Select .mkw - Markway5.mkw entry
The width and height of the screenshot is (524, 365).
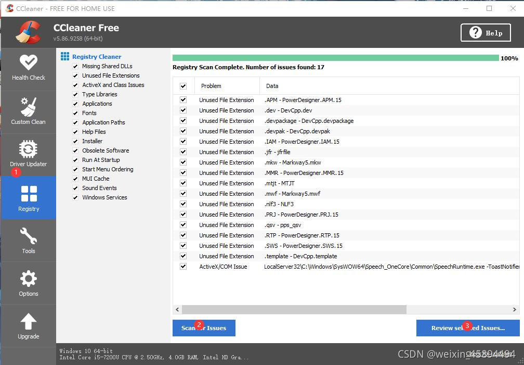point(293,162)
